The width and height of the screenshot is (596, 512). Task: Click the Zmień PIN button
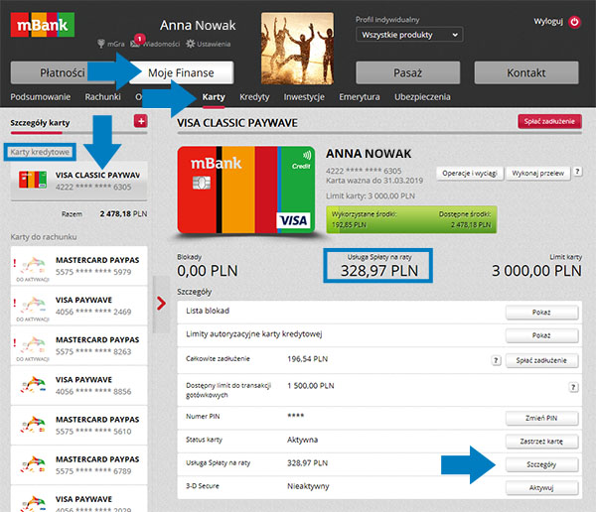point(541,418)
